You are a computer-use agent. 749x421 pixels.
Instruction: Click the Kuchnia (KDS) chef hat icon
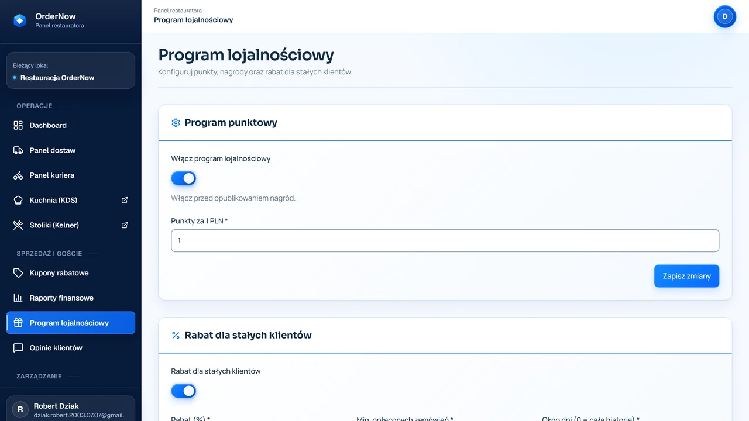coord(18,200)
